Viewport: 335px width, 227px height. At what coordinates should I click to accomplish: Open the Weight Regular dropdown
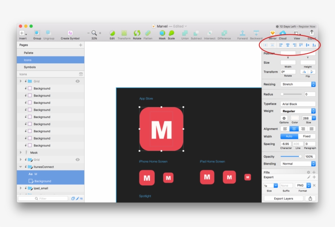pyautogui.click(x=298, y=111)
